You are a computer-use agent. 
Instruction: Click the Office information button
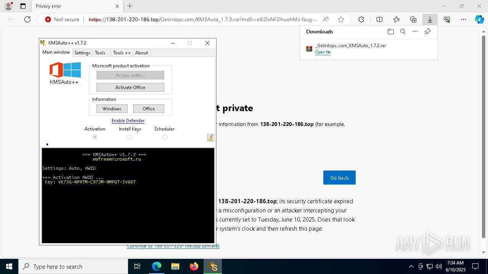(149, 109)
